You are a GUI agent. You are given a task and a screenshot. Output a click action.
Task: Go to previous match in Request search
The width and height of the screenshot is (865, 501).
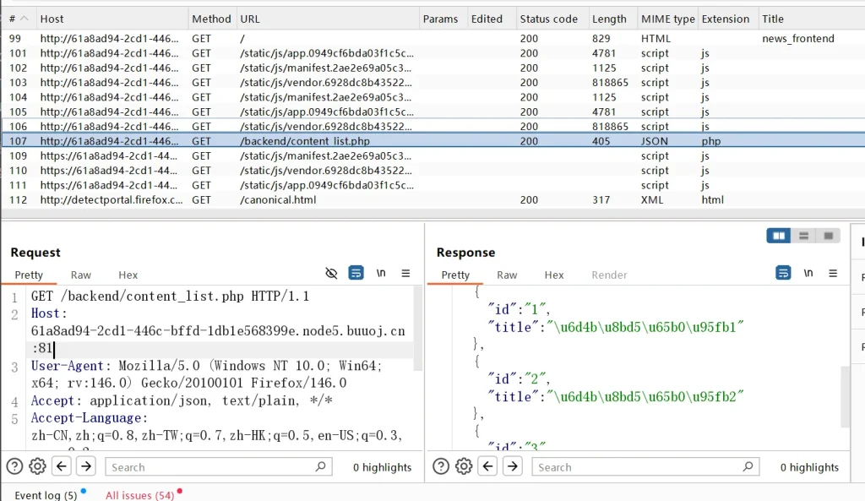click(62, 466)
